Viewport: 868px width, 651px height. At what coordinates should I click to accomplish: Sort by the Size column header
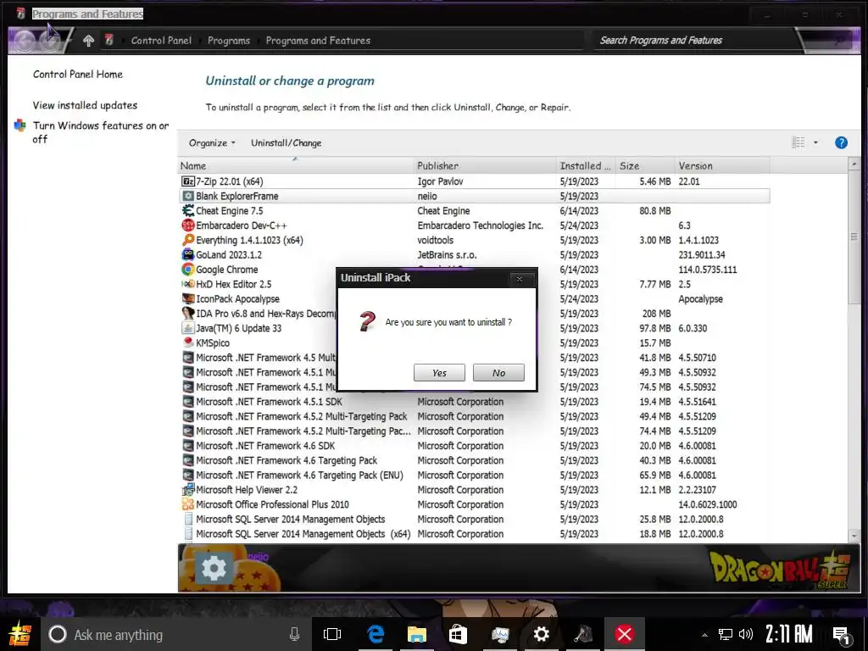[x=645, y=165]
